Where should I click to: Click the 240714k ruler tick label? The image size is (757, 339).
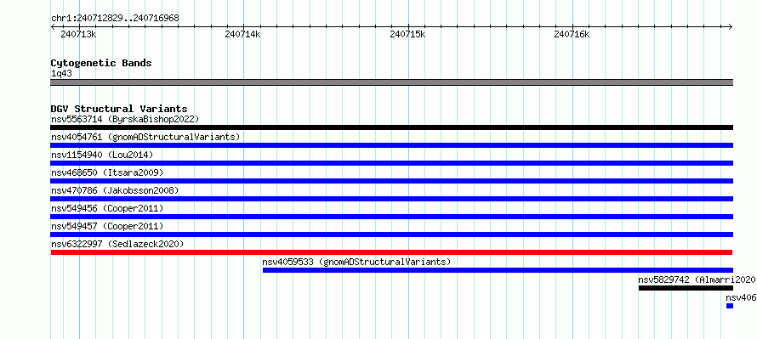pyautogui.click(x=243, y=34)
